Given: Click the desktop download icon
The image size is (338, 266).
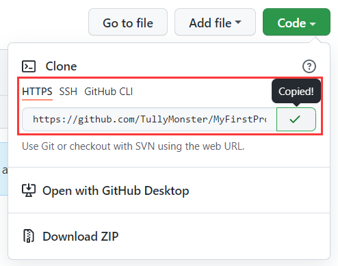Looking at the screenshot, I should (x=29, y=190).
